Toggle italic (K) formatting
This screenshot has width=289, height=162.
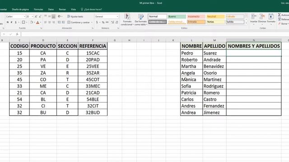[11, 22]
